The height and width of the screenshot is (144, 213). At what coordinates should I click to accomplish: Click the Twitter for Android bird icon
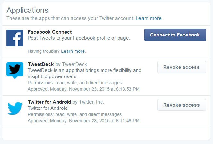coord(15,108)
